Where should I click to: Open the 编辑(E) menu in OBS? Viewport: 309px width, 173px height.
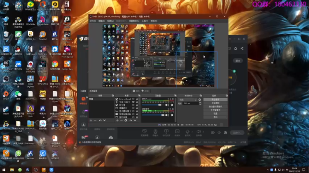(x=102, y=21)
